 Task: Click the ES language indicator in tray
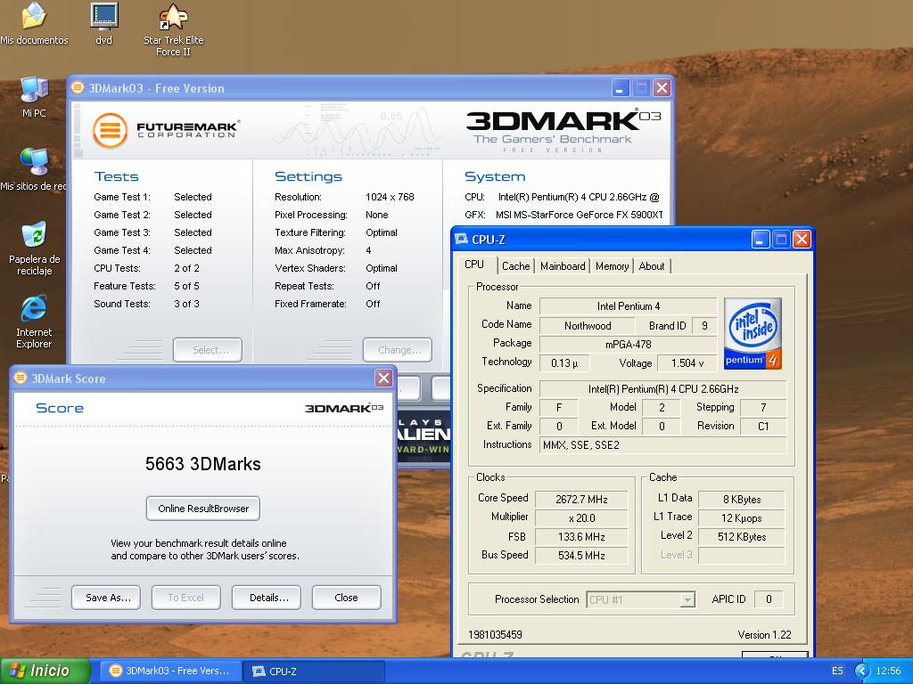[837, 671]
